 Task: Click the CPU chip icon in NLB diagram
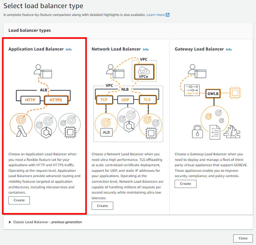(x=151, y=133)
